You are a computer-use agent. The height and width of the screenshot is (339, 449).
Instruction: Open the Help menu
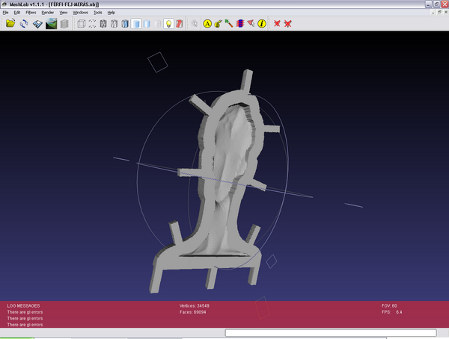click(111, 13)
